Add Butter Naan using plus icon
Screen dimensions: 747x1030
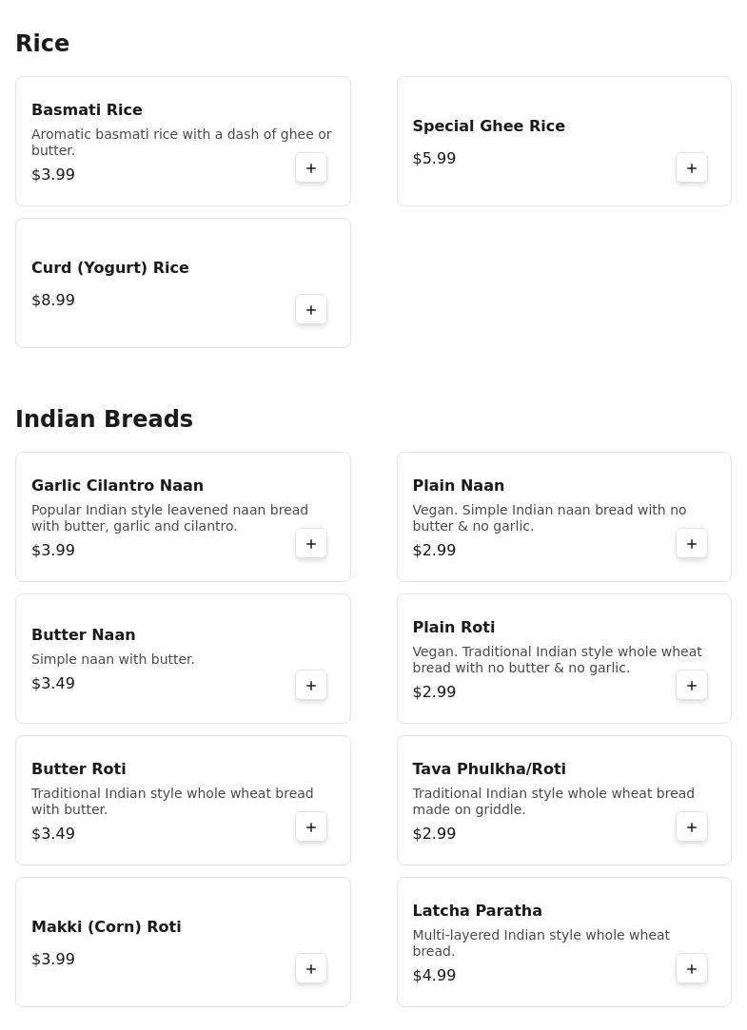point(311,686)
